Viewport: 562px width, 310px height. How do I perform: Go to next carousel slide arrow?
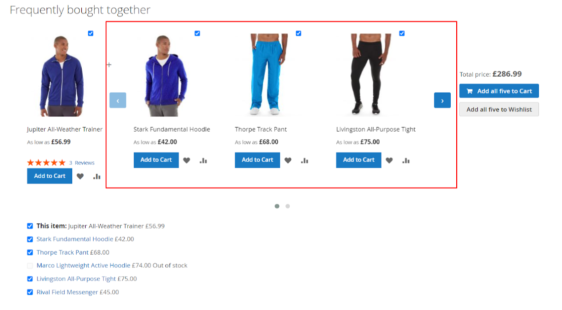coord(442,100)
